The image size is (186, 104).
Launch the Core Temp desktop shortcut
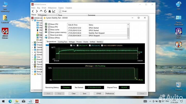pos(179,46)
